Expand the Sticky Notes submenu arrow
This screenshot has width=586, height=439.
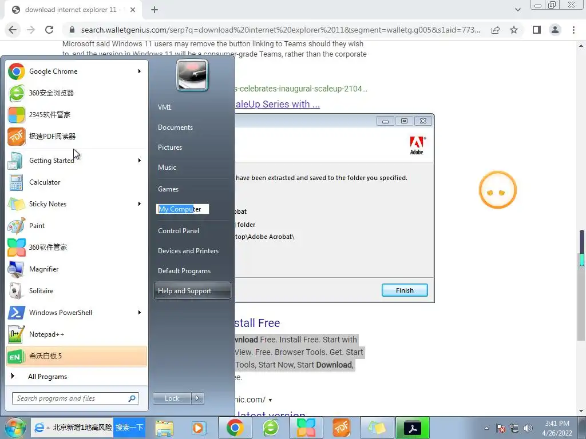click(140, 204)
